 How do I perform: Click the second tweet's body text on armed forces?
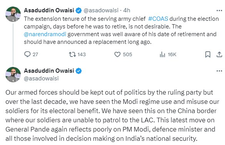(x=112, y=115)
